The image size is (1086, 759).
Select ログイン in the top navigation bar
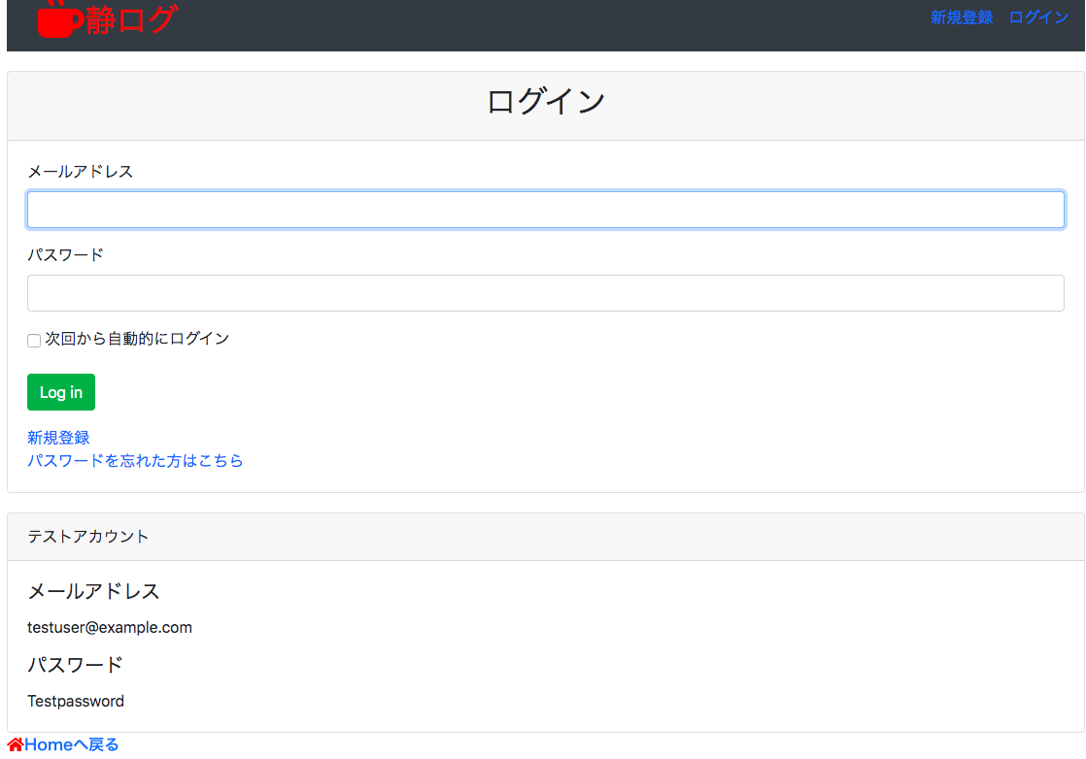[1038, 17]
